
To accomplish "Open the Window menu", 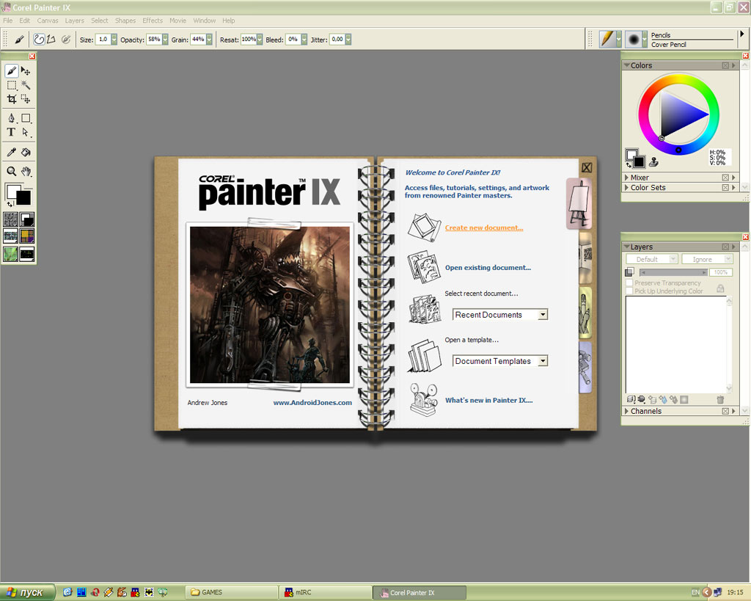I will point(205,21).
